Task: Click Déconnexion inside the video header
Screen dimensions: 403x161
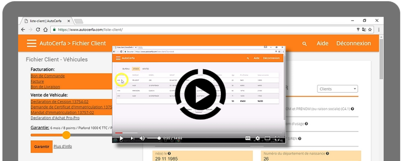Action: 271,58
